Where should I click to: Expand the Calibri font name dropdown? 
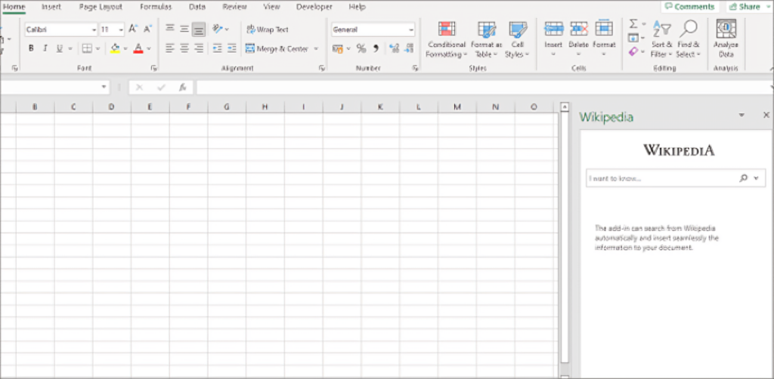pyautogui.click(x=94, y=30)
